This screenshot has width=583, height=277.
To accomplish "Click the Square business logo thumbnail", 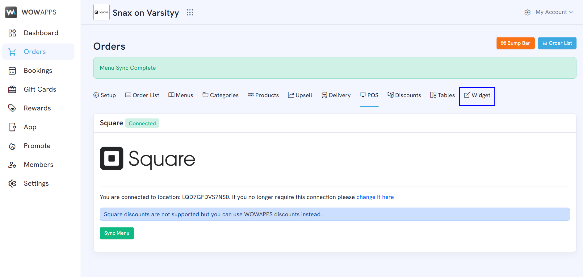I will [101, 12].
